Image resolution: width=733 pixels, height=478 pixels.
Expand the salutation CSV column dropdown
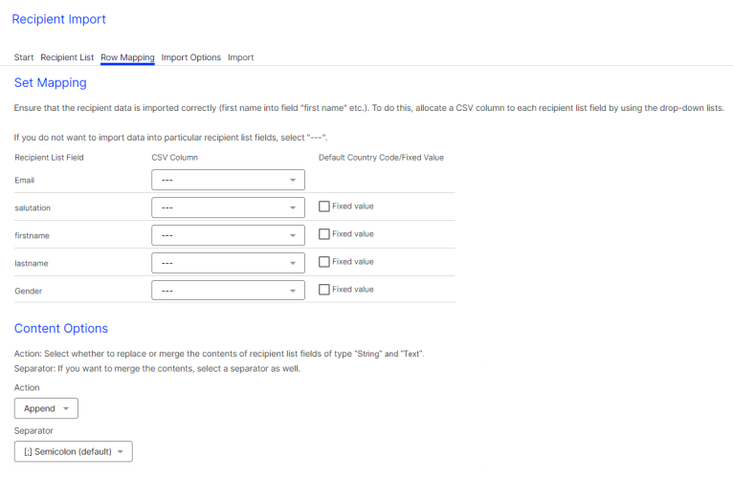click(x=228, y=207)
